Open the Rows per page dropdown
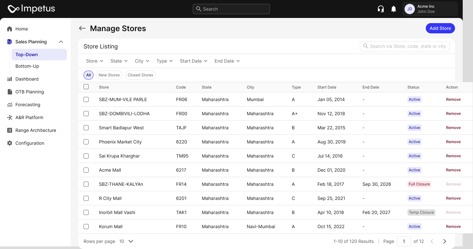This screenshot has height=249, width=473. coord(126,241)
